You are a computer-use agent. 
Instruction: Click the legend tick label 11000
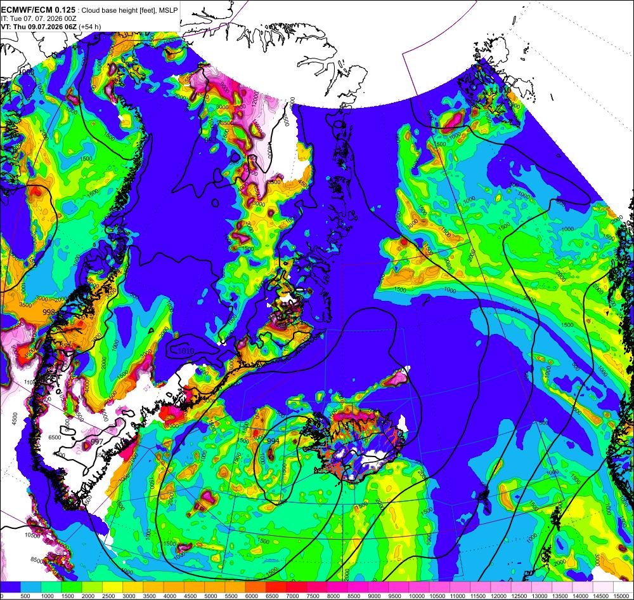458,596
